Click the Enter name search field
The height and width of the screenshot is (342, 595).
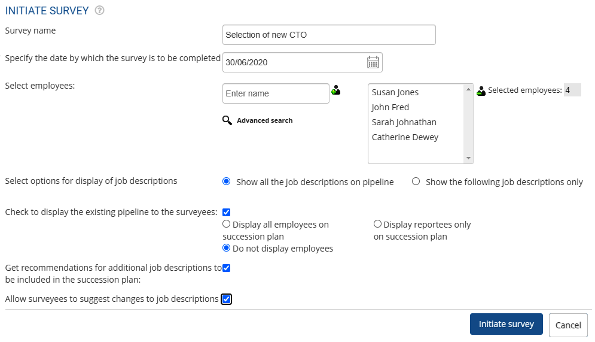click(x=276, y=93)
